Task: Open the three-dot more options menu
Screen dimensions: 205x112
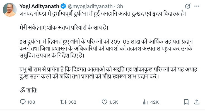Action: [x=197, y=5]
